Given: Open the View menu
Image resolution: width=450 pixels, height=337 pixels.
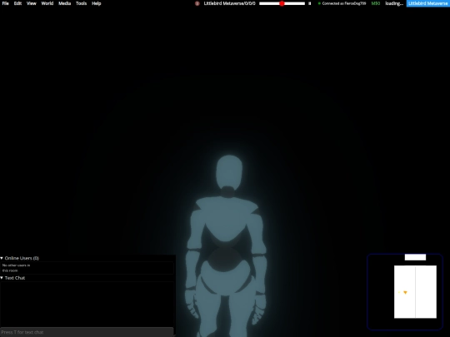Looking at the screenshot, I should click(x=32, y=3).
